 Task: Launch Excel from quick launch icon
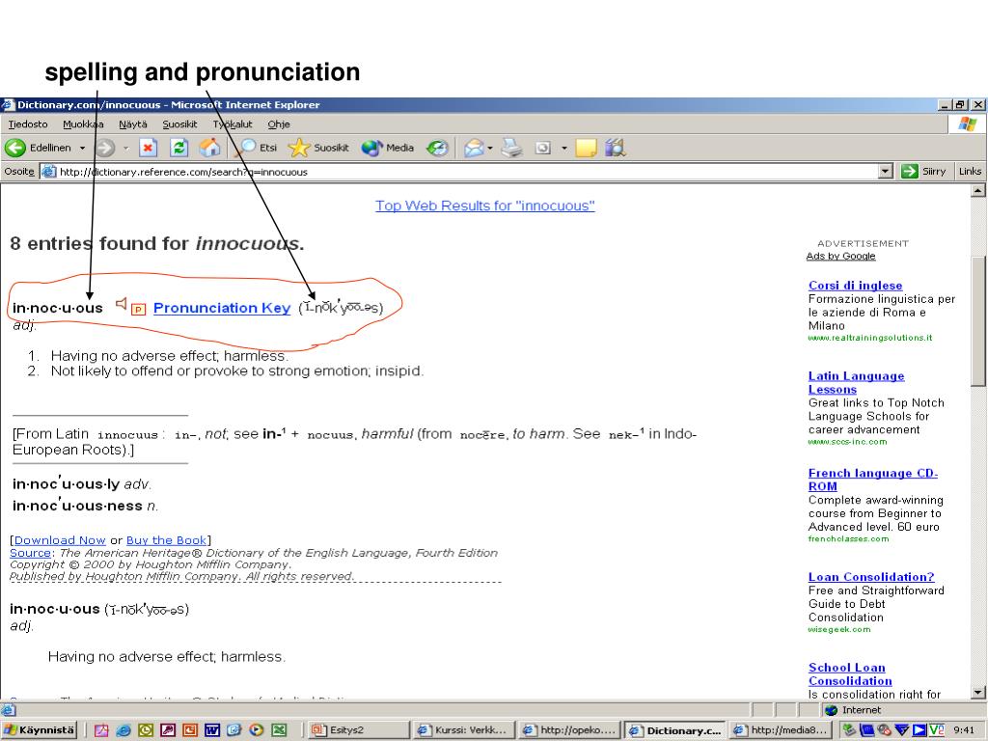(x=279, y=730)
